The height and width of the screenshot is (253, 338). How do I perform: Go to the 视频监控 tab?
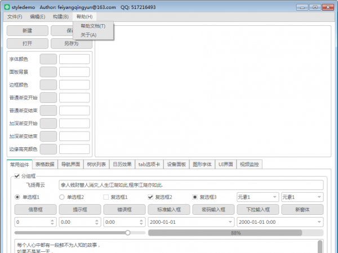pos(249,165)
